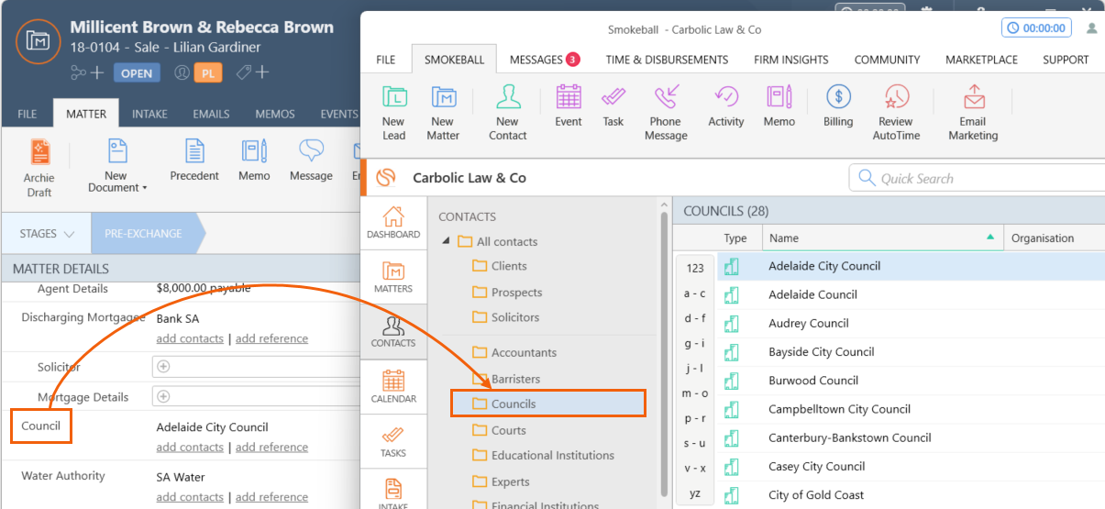The image size is (1105, 509).
Task: Collapse the All contacts tree node
Action: [447, 241]
